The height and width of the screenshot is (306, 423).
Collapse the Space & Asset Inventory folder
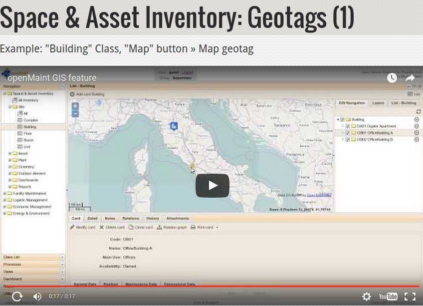tap(4, 93)
